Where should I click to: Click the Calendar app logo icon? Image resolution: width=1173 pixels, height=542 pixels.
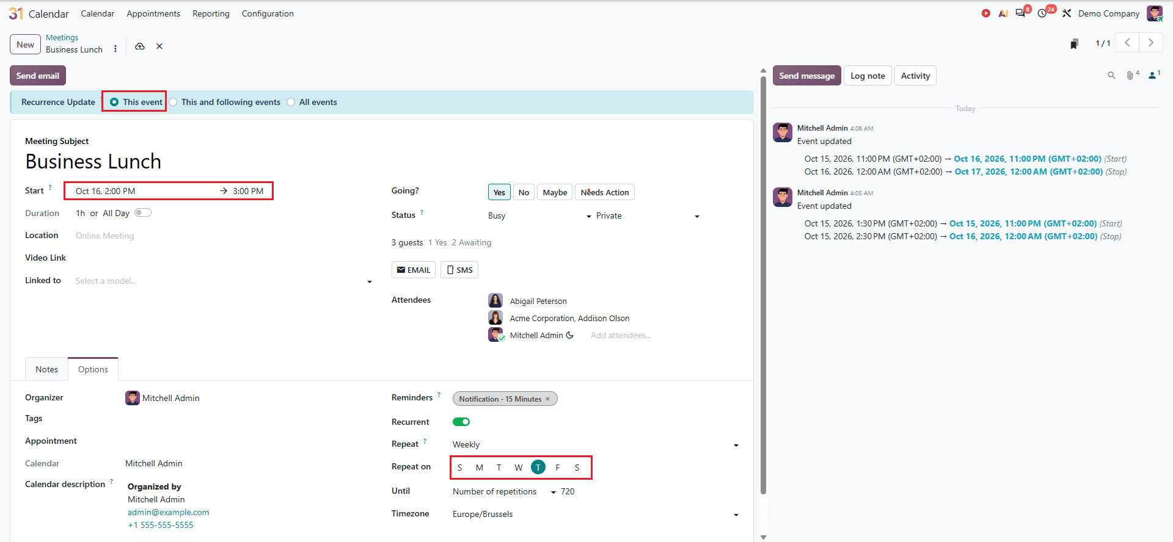16,13
